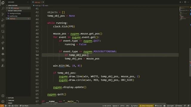The height and width of the screenshot is (107, 191).
Task: Click the editor vertical scrollbar thumb
Action: pyautogui.click(x=190, y=62)
